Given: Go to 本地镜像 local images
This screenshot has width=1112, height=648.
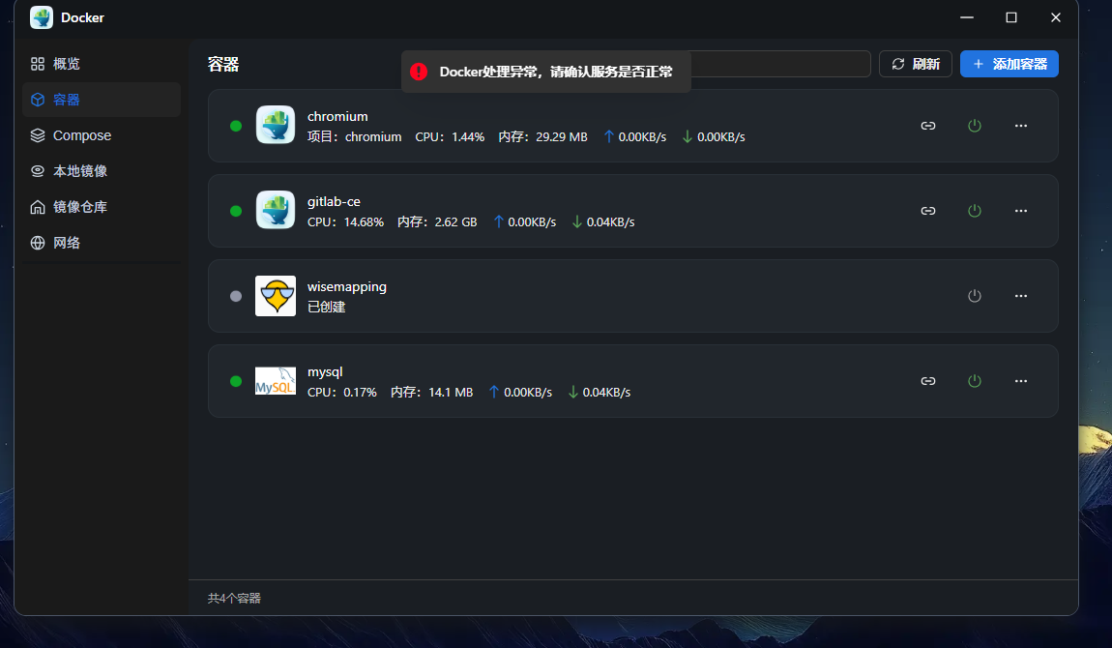Looking at the screenshot, I should point(102,171).
